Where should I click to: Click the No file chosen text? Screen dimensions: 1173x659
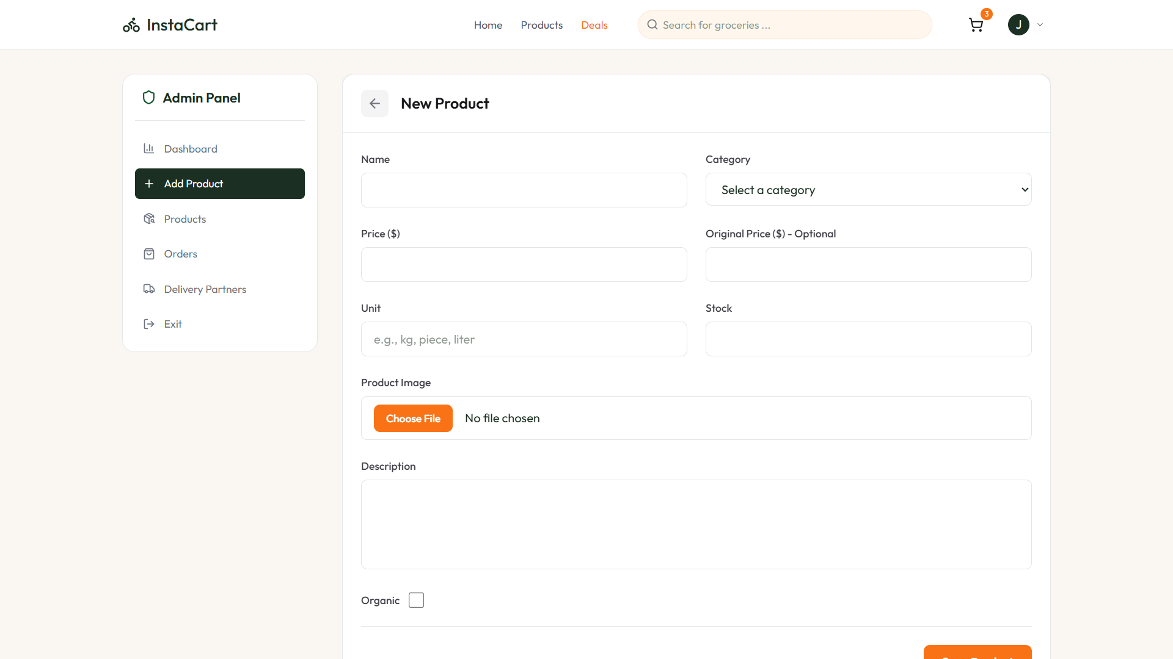(x=502, y=418)
